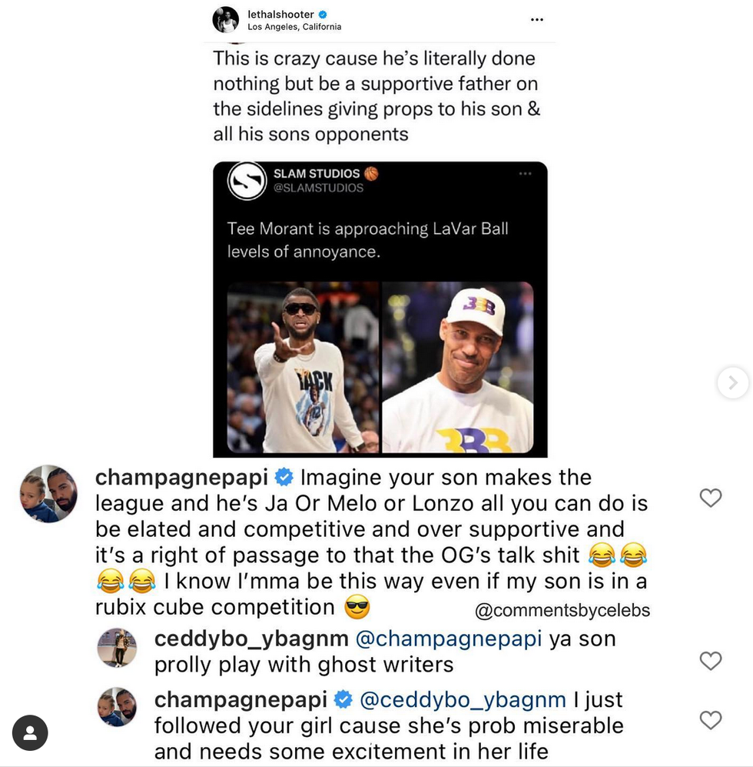Like the ceddybo_ybagnm reply
Image resolution: width=753 pixels, height=767 pixels.
[711, 660]
